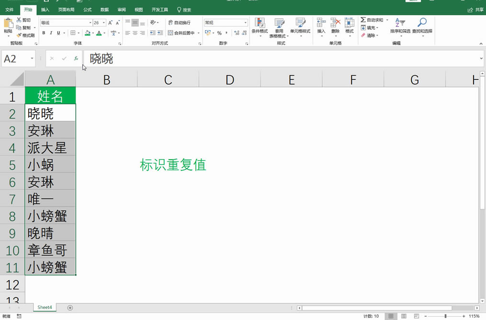Select the Sheet4 worksheet tab
The height and width of the screenshot is (320, 486).
pos(44,307)
